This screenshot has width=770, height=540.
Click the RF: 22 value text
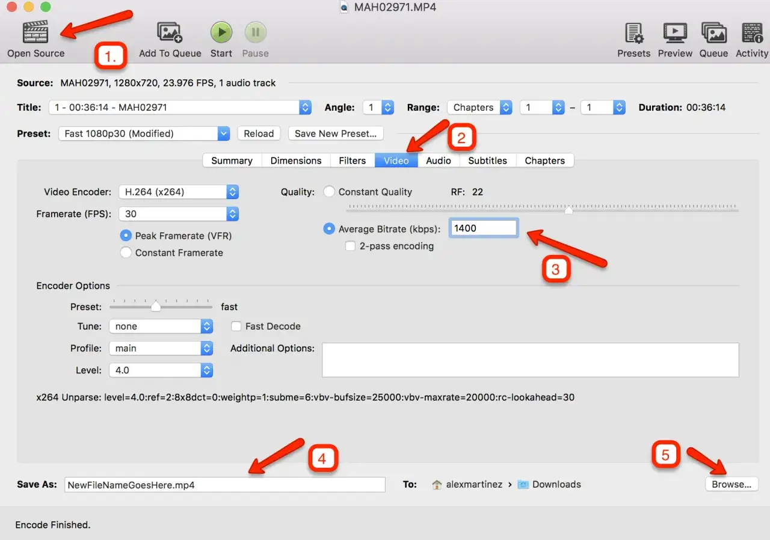(467, 192)
